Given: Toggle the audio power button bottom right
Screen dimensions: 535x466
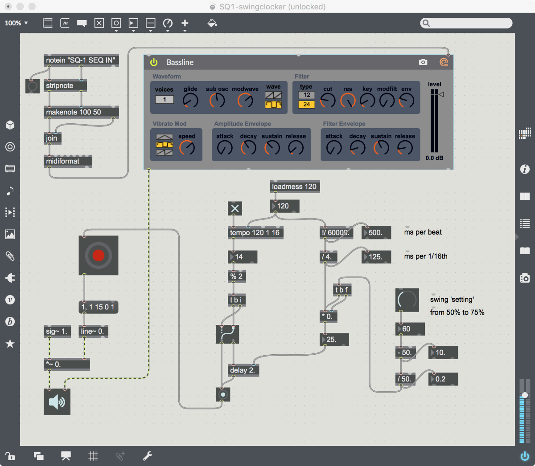Looking at the screenshot, I should coord(525,456).
